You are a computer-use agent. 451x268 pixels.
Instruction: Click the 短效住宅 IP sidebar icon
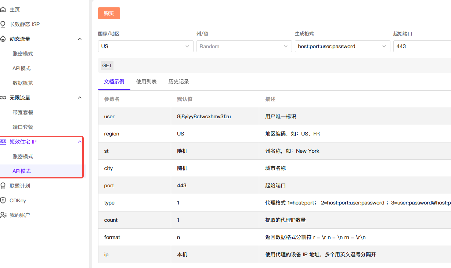click(3, 142)
